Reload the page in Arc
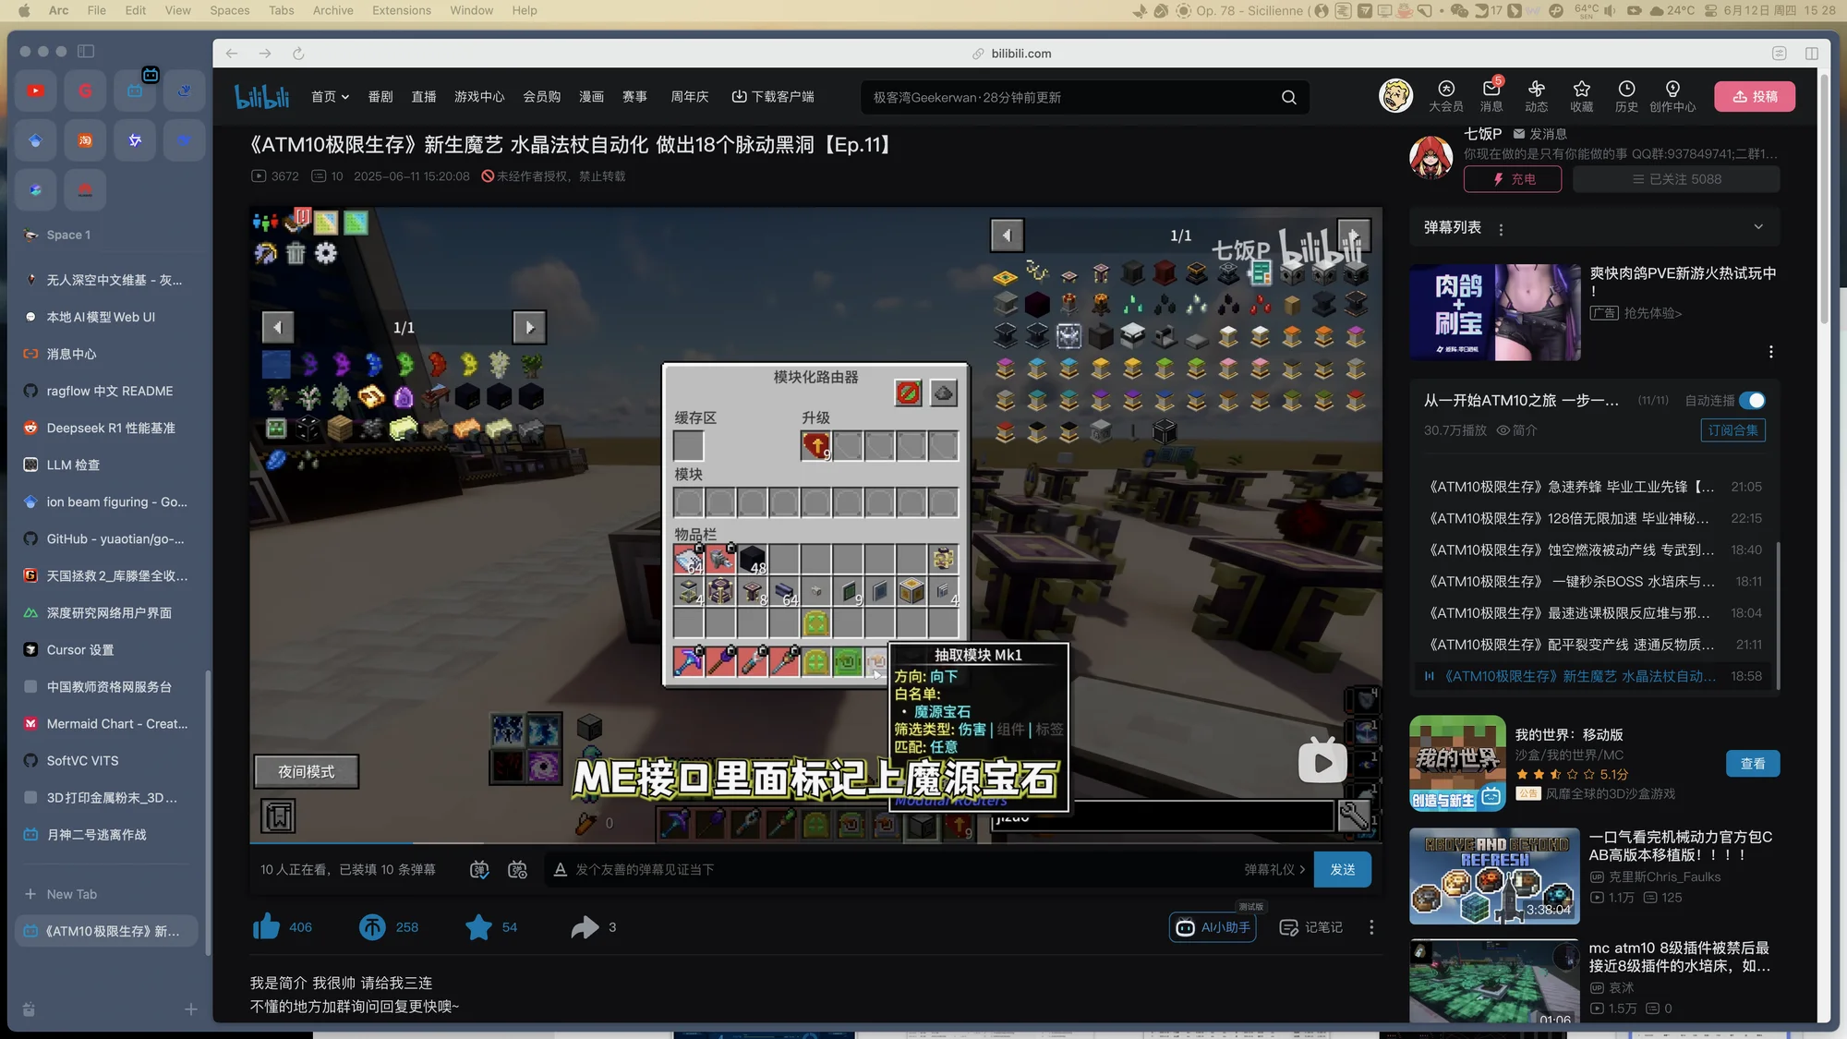This screenshot has height=1039, width=1847. coord(298,54)
